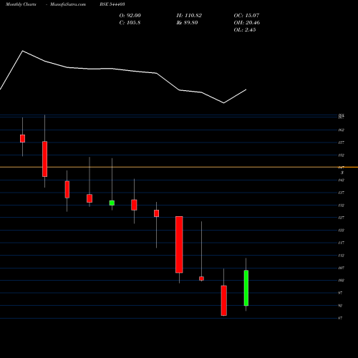Click the 112 price axis label

[342, 256]
